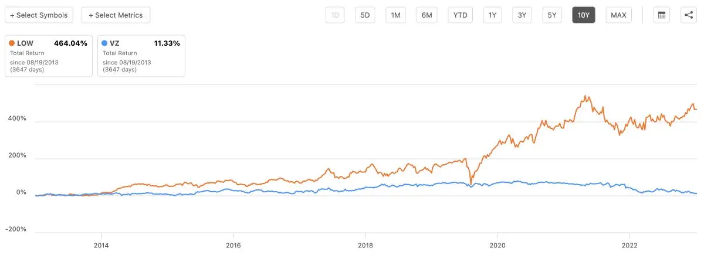
Task: Click the LOW total return card
Action: click(49, 56)
